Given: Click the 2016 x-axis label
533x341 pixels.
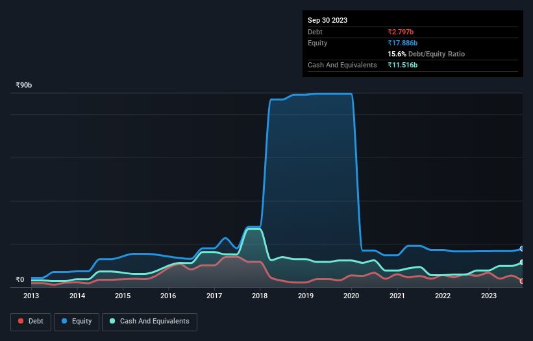Looking at the screenshot, I should click(x=168, y=296).
